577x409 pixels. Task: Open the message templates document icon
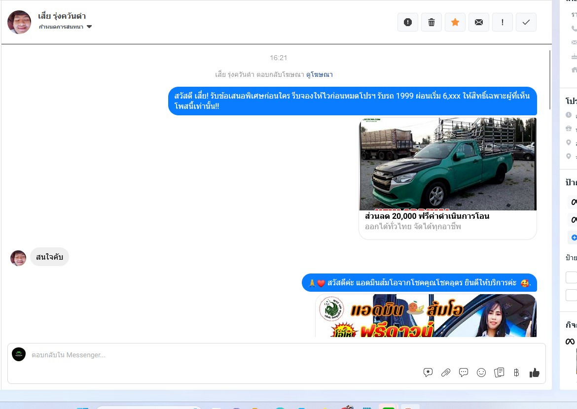click(x=499, y=373)
